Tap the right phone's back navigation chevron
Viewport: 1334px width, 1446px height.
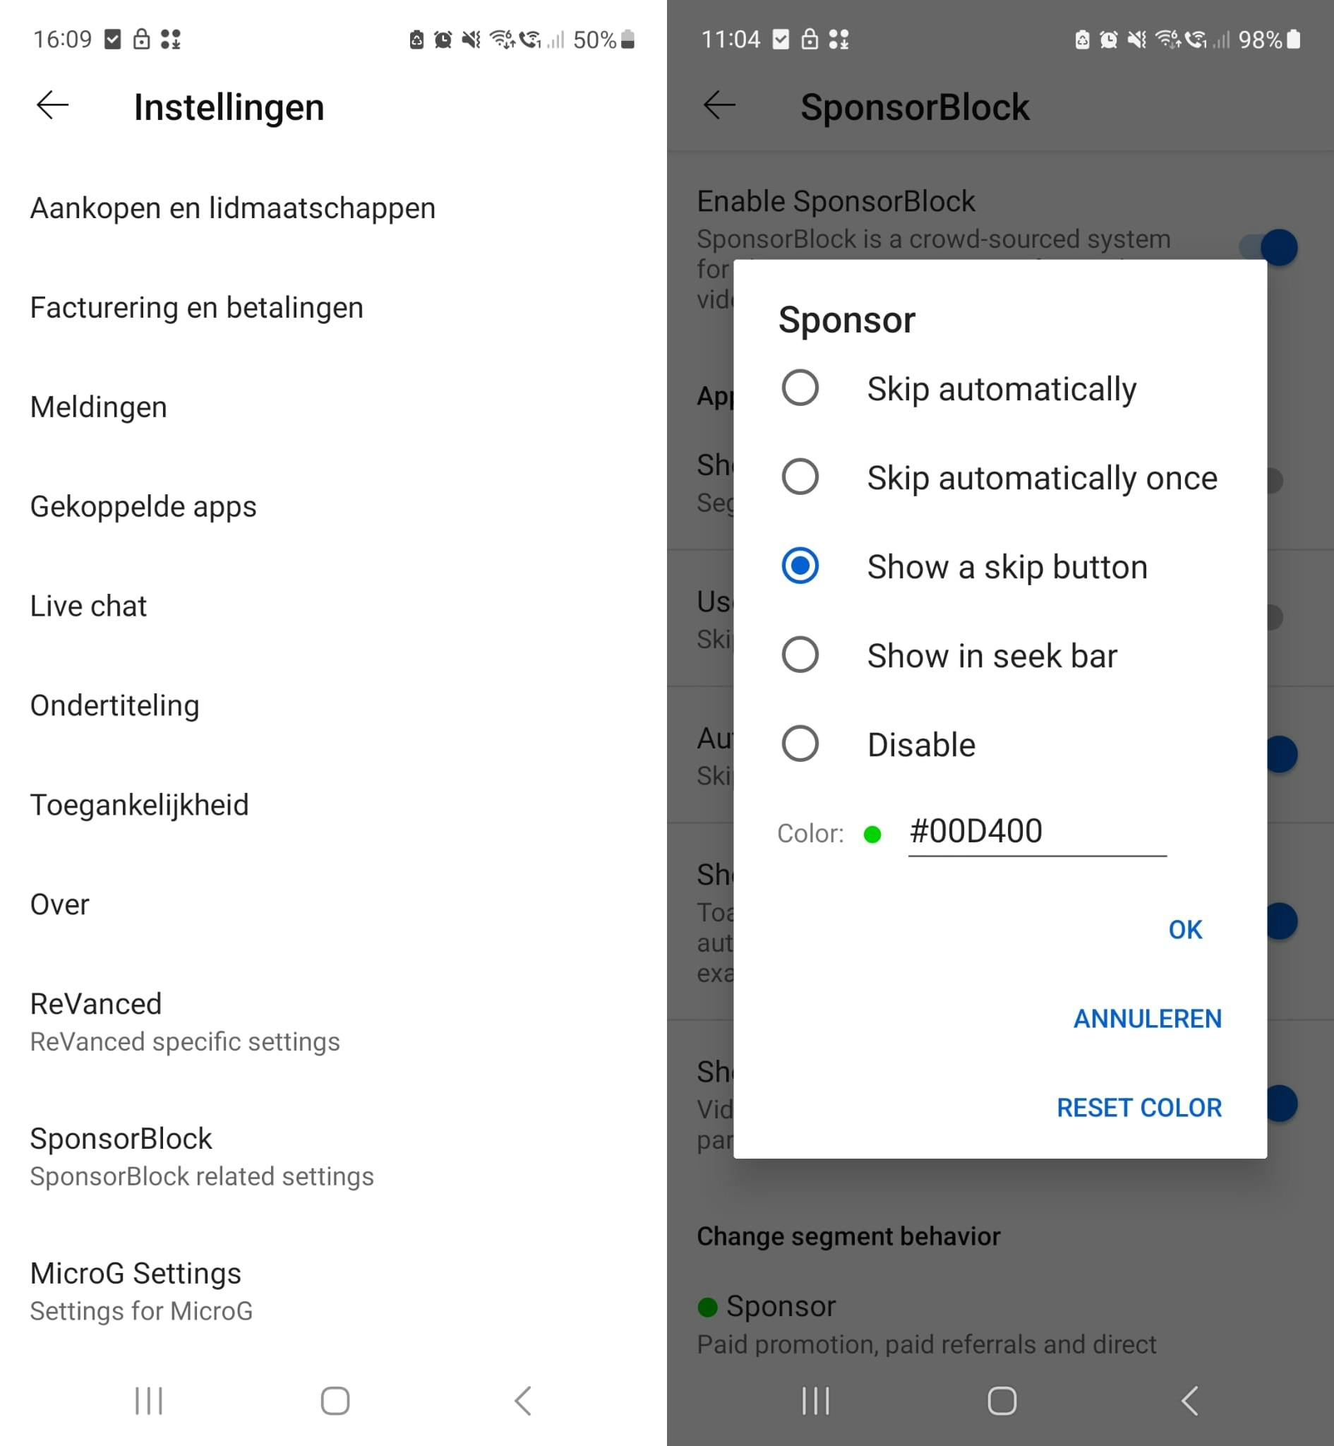(1189, 1401)
